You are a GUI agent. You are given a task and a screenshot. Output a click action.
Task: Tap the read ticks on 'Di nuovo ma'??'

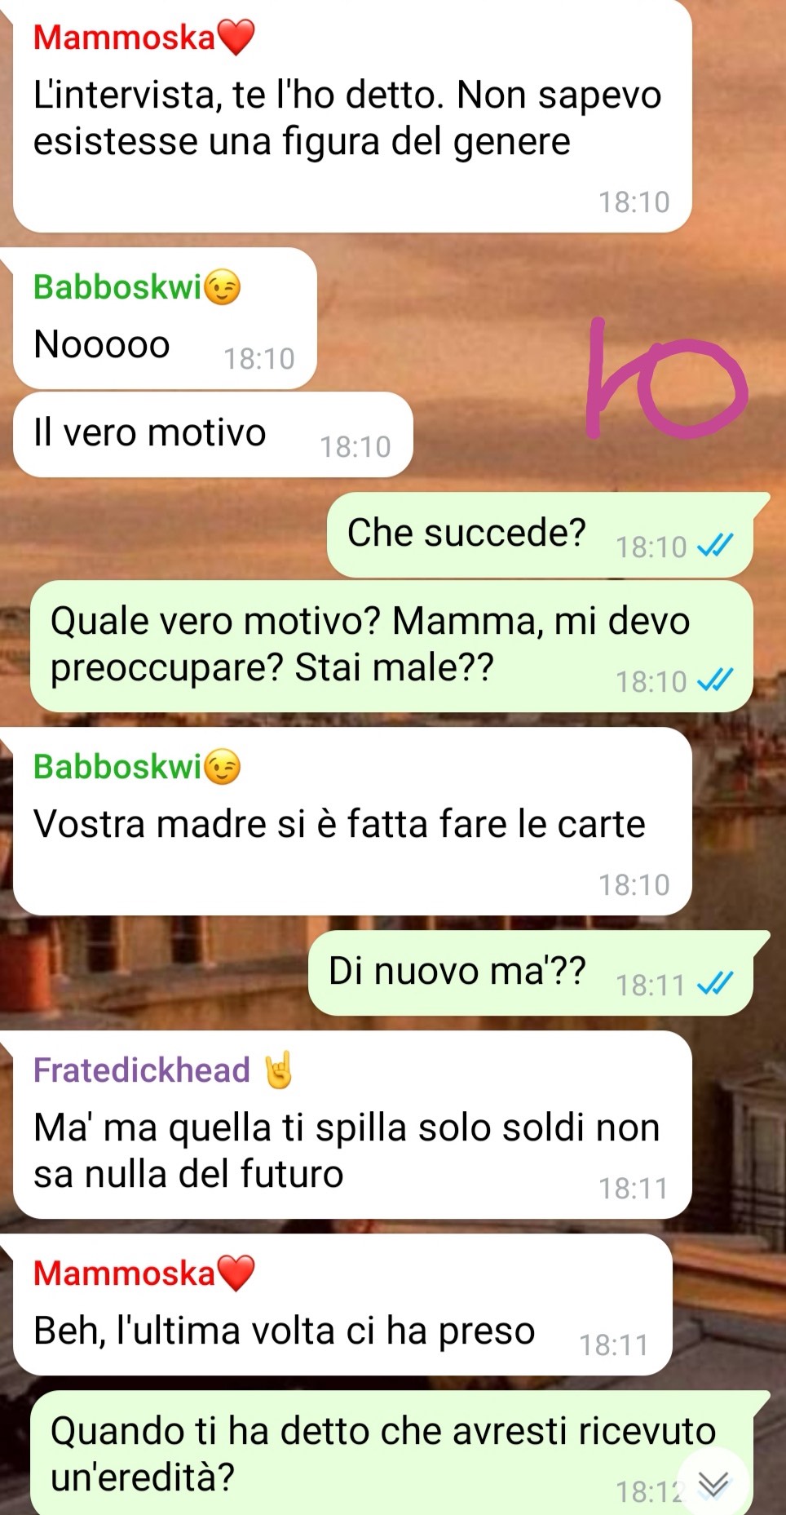pyautogui.click(x=715, y=983)
